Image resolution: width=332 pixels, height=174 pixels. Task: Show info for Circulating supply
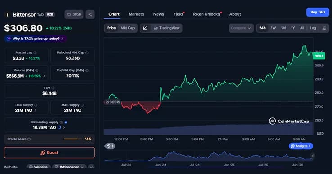[x=61, y=122]
